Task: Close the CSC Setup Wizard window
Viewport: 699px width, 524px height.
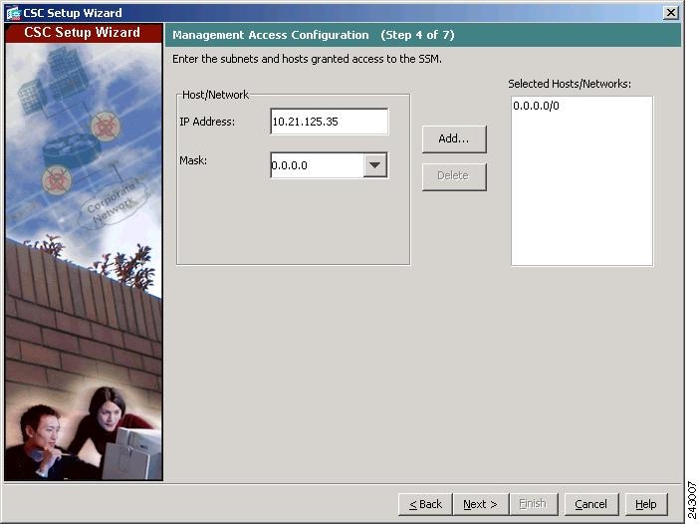Action: point(670,13)
